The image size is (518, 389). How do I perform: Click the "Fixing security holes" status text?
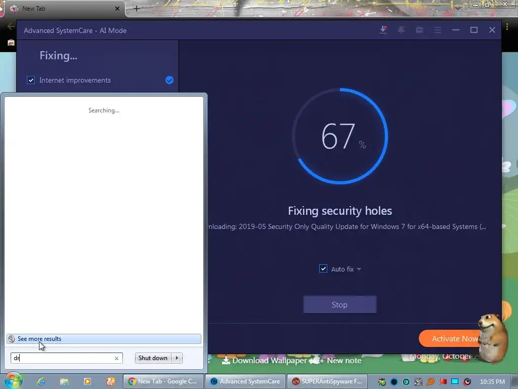point(340,211)
